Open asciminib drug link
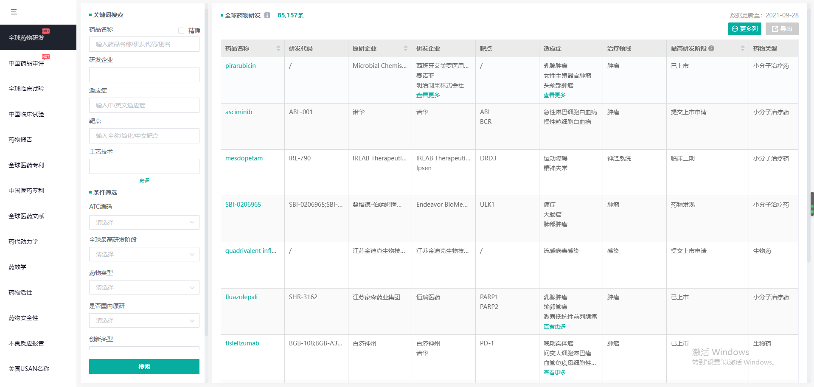 click(x=239, y=112)
